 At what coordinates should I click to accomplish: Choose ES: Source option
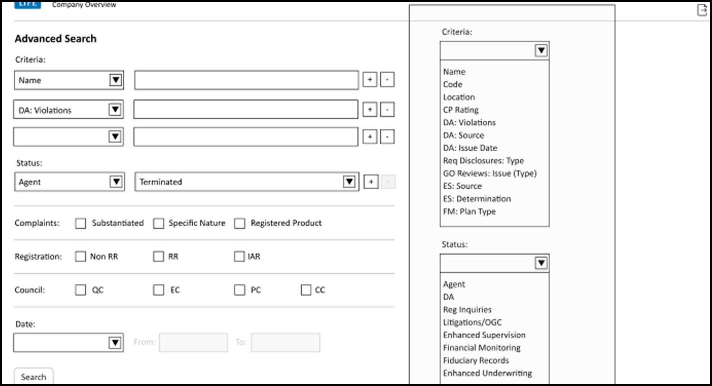point(463,186)
